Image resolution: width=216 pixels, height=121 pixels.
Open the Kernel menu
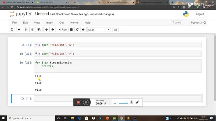click(74, 23)
